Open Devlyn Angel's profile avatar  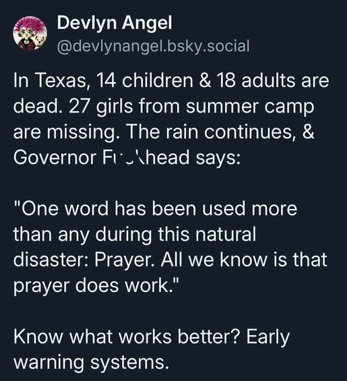pyautogui.click(x=30, y=33)
